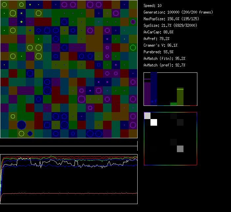The height and width of the screenshot is (212, 231).
Task: Select the olive-green histogram bar
Action: [180, 97]
